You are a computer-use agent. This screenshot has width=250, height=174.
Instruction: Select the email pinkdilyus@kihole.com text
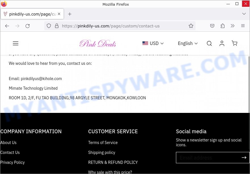click(41, 79)
